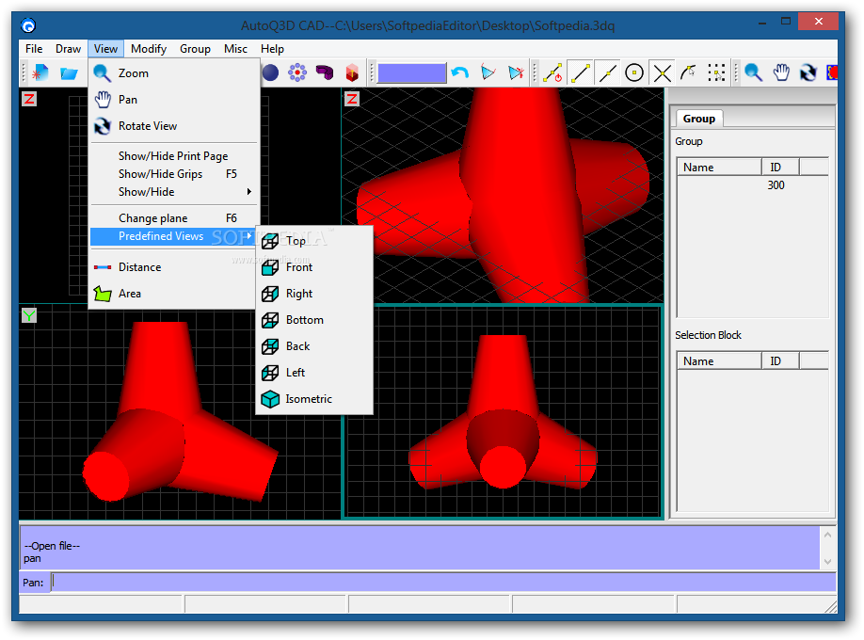Screen dimensions: 864x640
Task: Open the Misc menu
Action: pyautogui.click(x=235, y=49)
